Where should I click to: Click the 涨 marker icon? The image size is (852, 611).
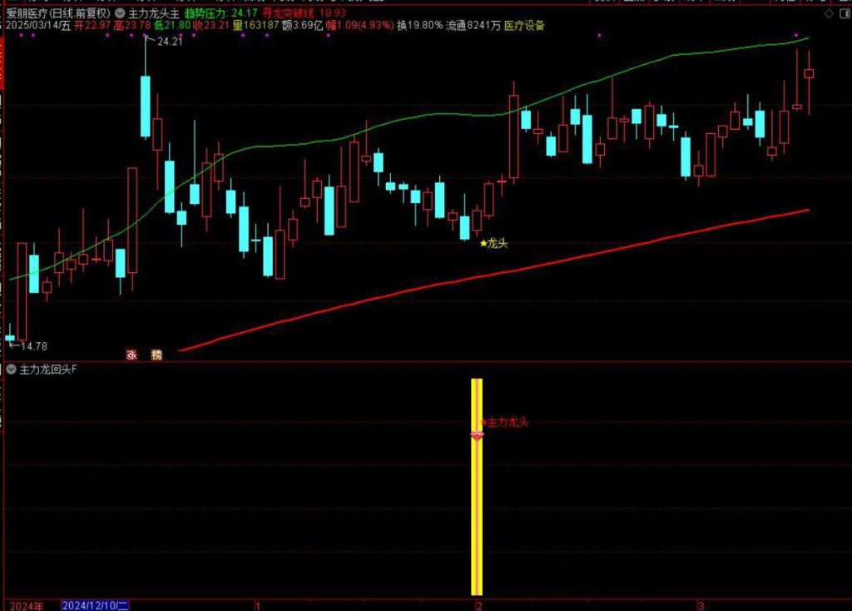click(131, 354)
